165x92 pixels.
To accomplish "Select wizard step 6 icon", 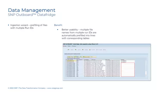I will pos(104,50).
